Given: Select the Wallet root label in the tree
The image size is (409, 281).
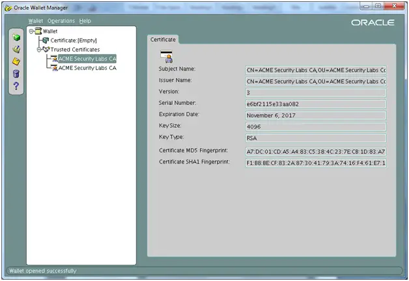Looking at the screenshot, I should point(50,31).
